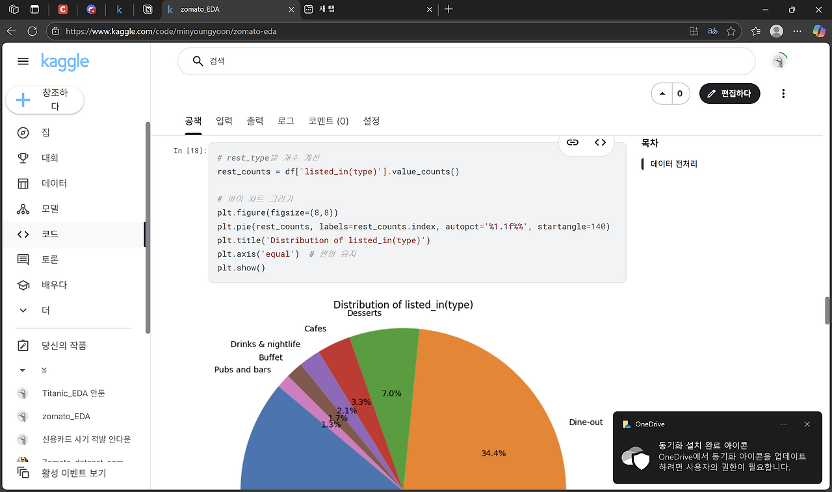The height and width of the screenshot is (492, 832).
Task: Show the upvote count of 0
Action: 680,94
